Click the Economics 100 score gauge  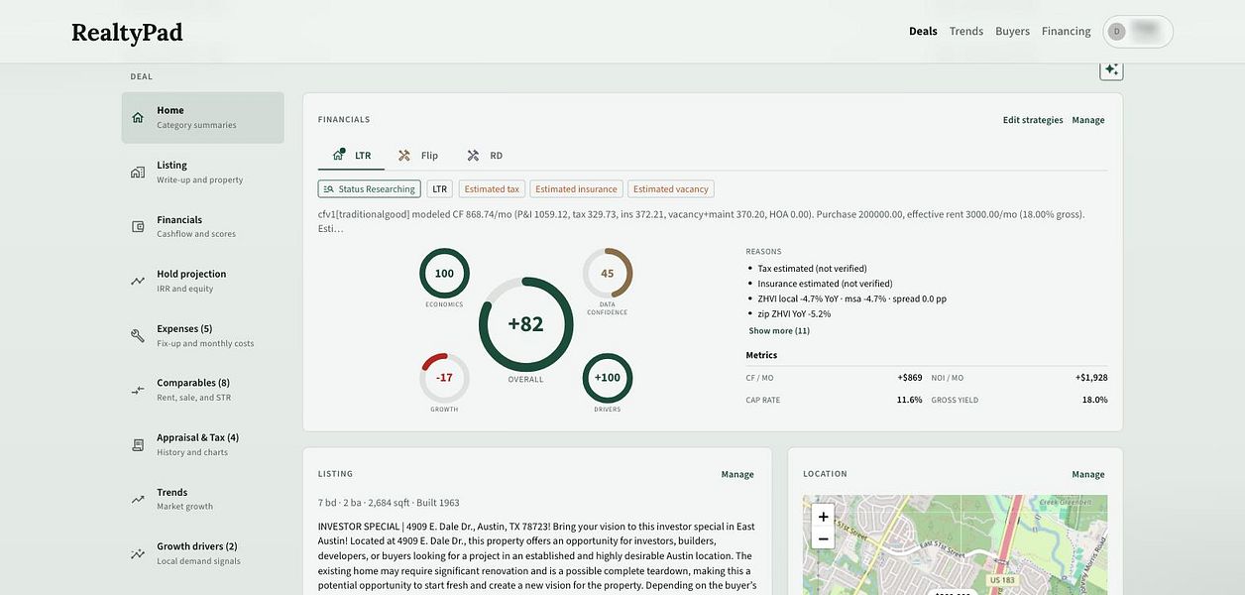[444, 274]
